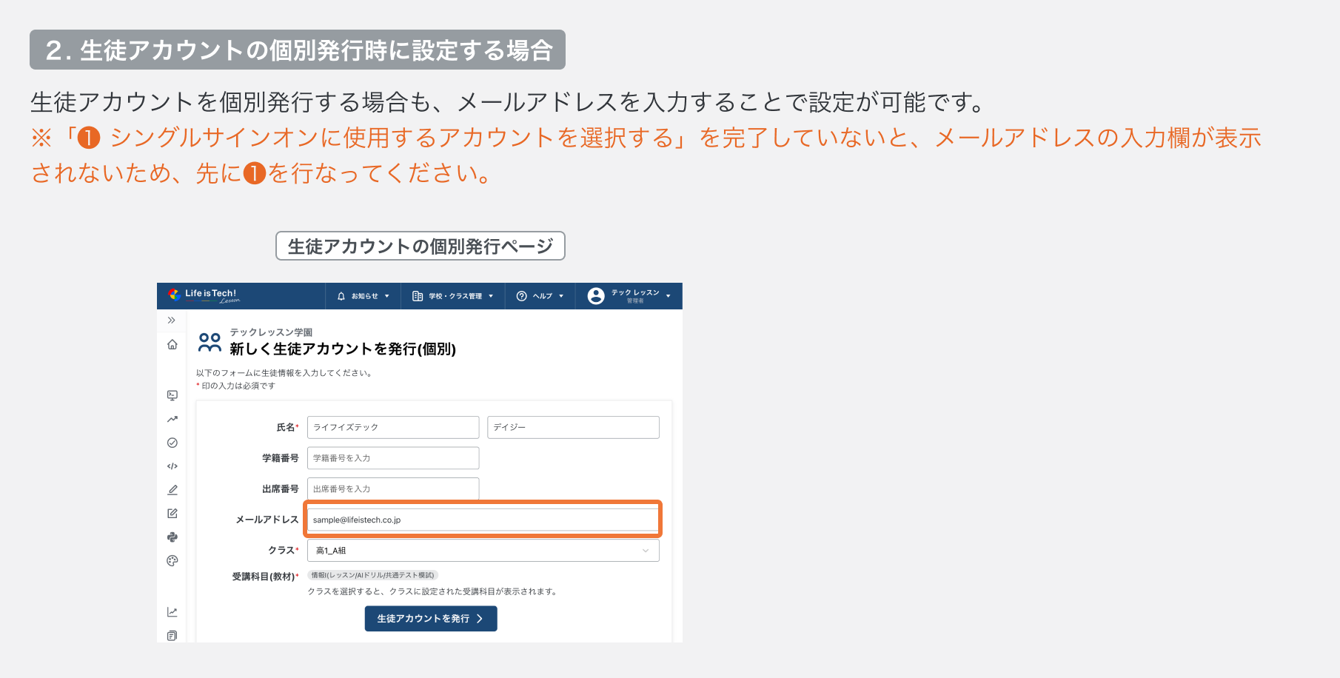Click the 学籍番号 input field

(393, 458)
